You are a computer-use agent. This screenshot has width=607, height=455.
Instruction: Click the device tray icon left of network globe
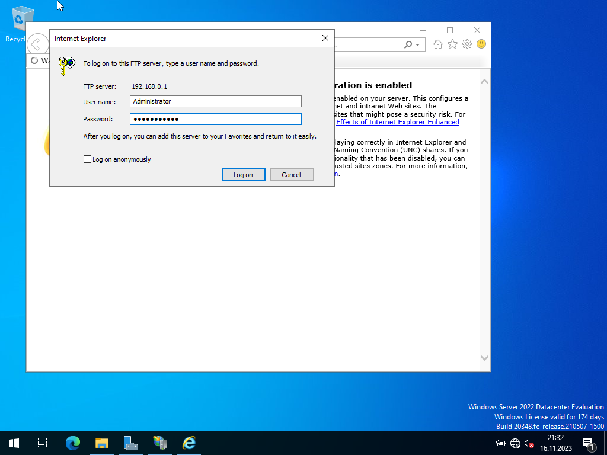tap(500, 443)
